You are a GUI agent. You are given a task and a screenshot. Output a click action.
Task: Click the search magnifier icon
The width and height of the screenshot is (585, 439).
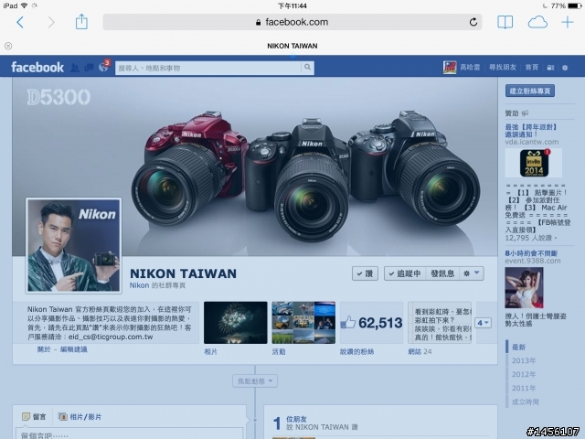307,68
